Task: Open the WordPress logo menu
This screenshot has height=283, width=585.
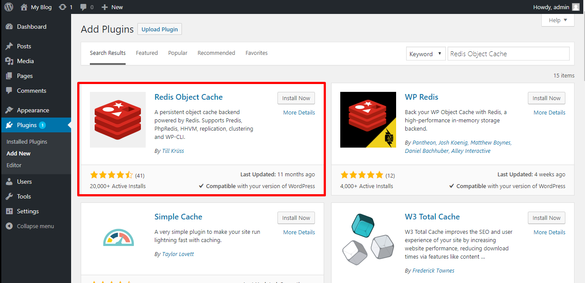Action: pyautogui.click(x=9, y=7)
